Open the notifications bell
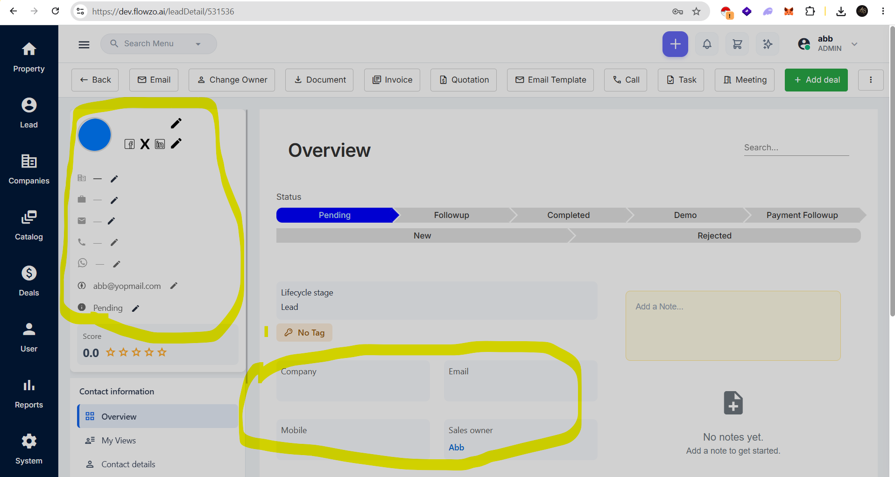The width and height of the screenshot is (895, 477). (707, 44)
